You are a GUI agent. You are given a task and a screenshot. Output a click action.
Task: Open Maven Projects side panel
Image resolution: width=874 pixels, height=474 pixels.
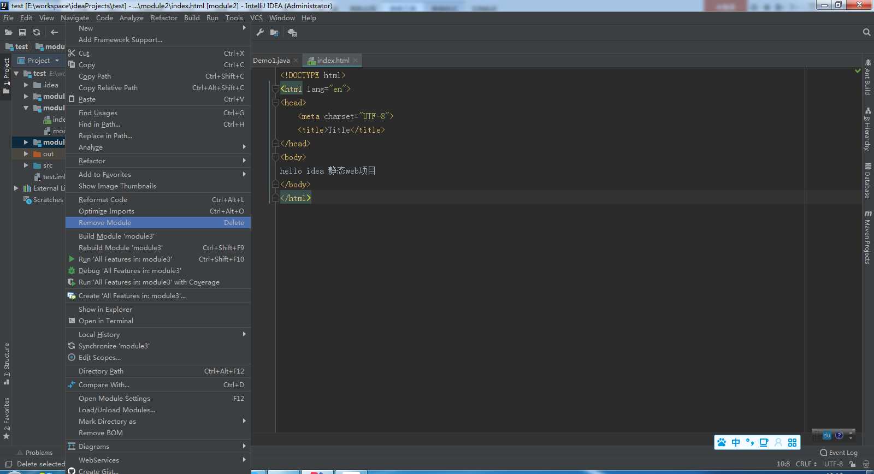[x=867, y=237]
